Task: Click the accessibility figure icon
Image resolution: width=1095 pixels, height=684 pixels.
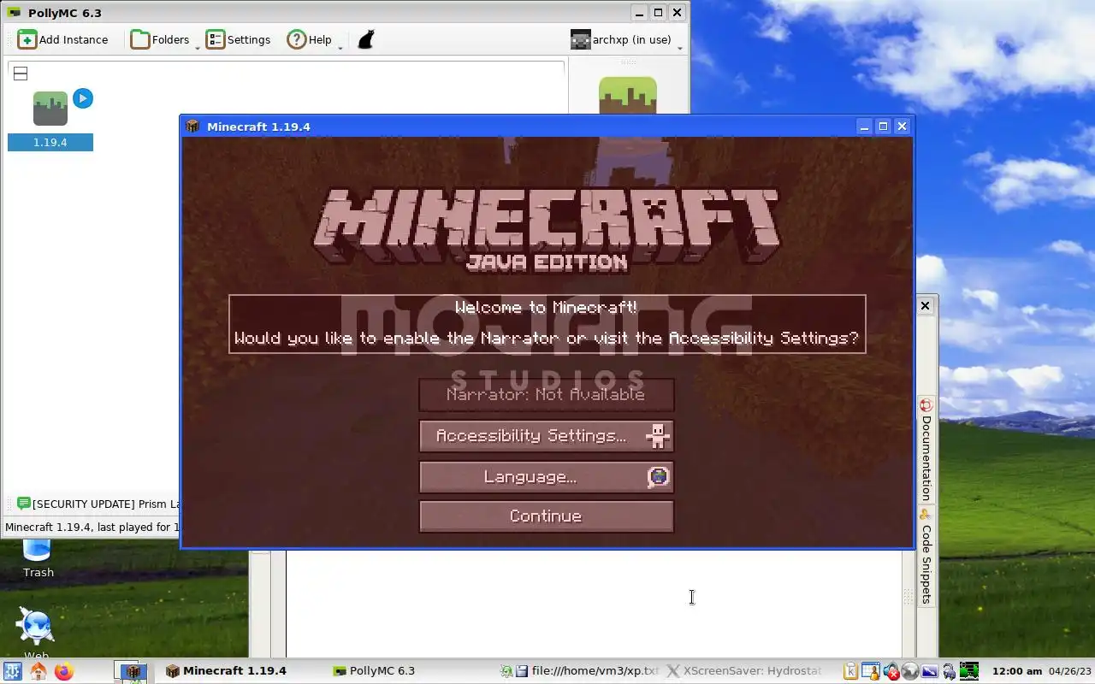Action: (x=658, y=436)
